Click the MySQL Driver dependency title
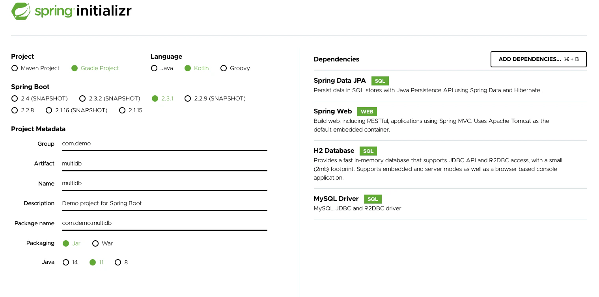Image resolution: width=599 pixels, height=297 pixels. pos(336,199)
